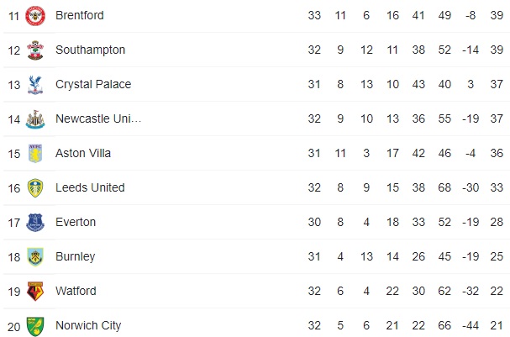Select the Crystal Palace team name
Screen dimensions: 510x337
[x=93, y=84]
